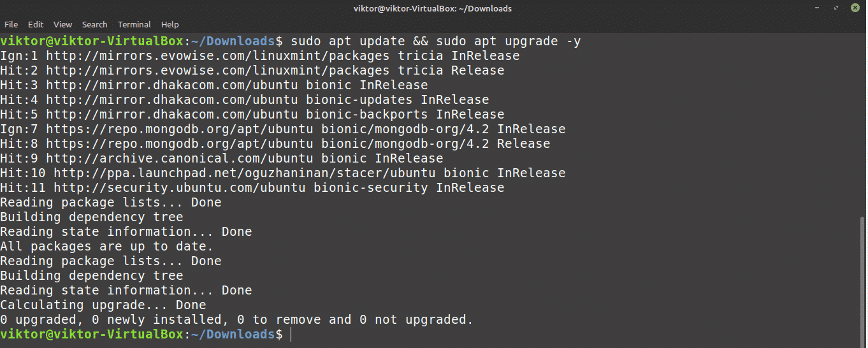Open the Search menu
This screenshot has height=348, width=868.
click(x=94, y=24)
